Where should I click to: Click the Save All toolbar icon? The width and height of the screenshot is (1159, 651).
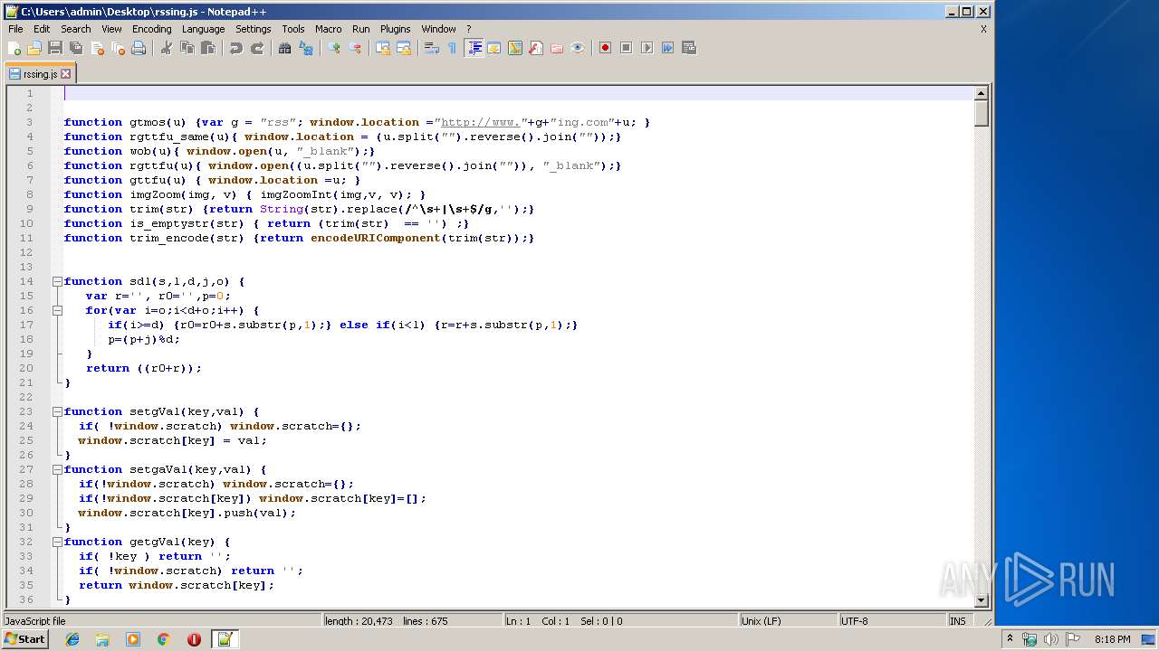76,48
